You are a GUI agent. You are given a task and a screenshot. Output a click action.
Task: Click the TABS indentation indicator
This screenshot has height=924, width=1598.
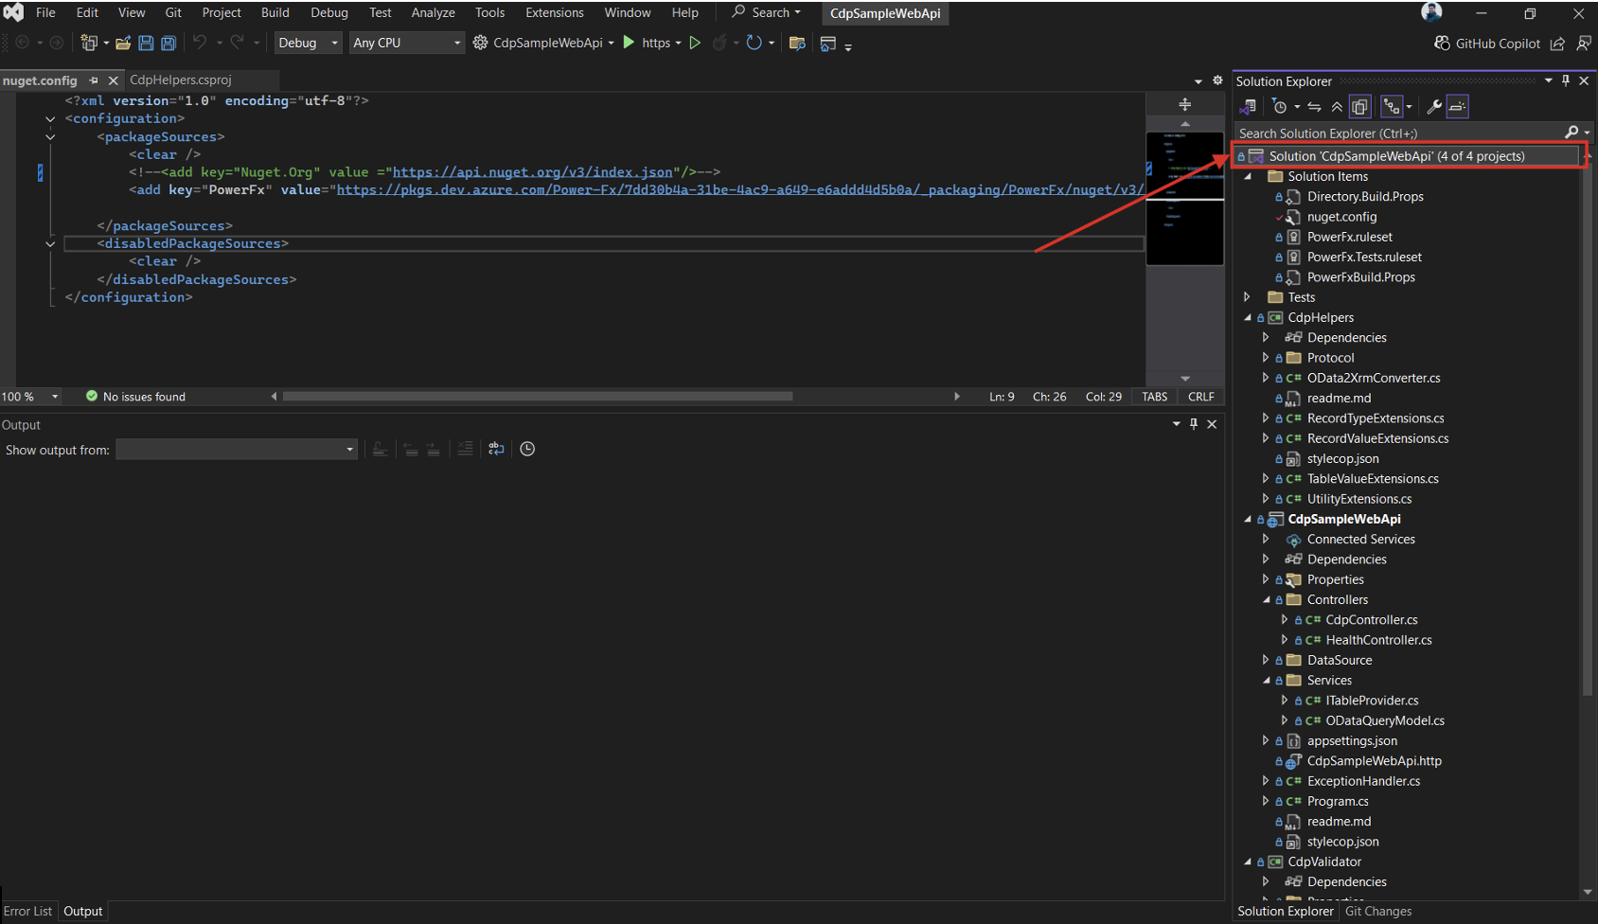click(x=1155, y=397)
